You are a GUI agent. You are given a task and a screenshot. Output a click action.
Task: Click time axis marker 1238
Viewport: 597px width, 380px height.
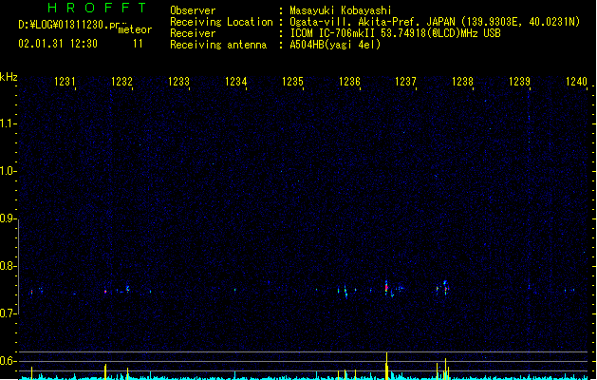462,82
